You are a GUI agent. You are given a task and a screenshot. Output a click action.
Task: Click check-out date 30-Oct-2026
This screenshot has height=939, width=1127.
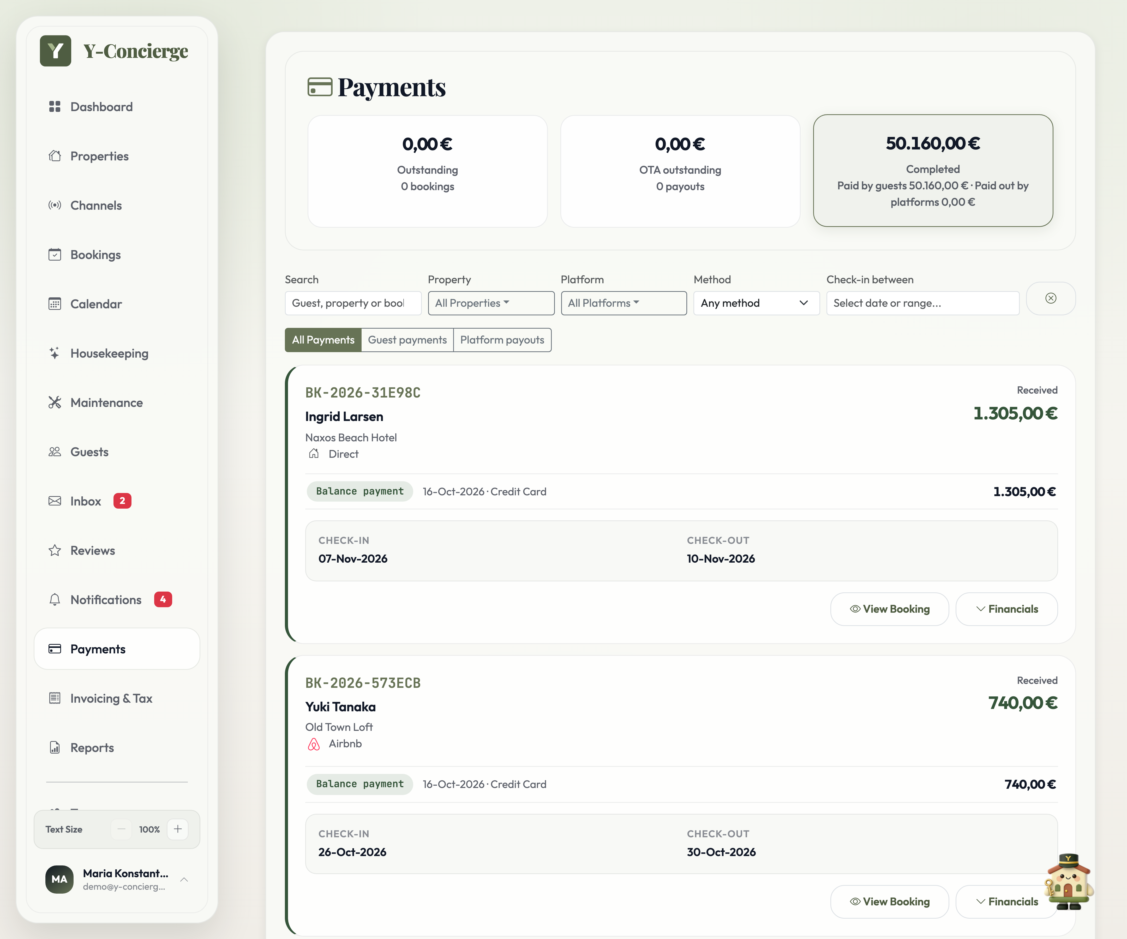721,853
